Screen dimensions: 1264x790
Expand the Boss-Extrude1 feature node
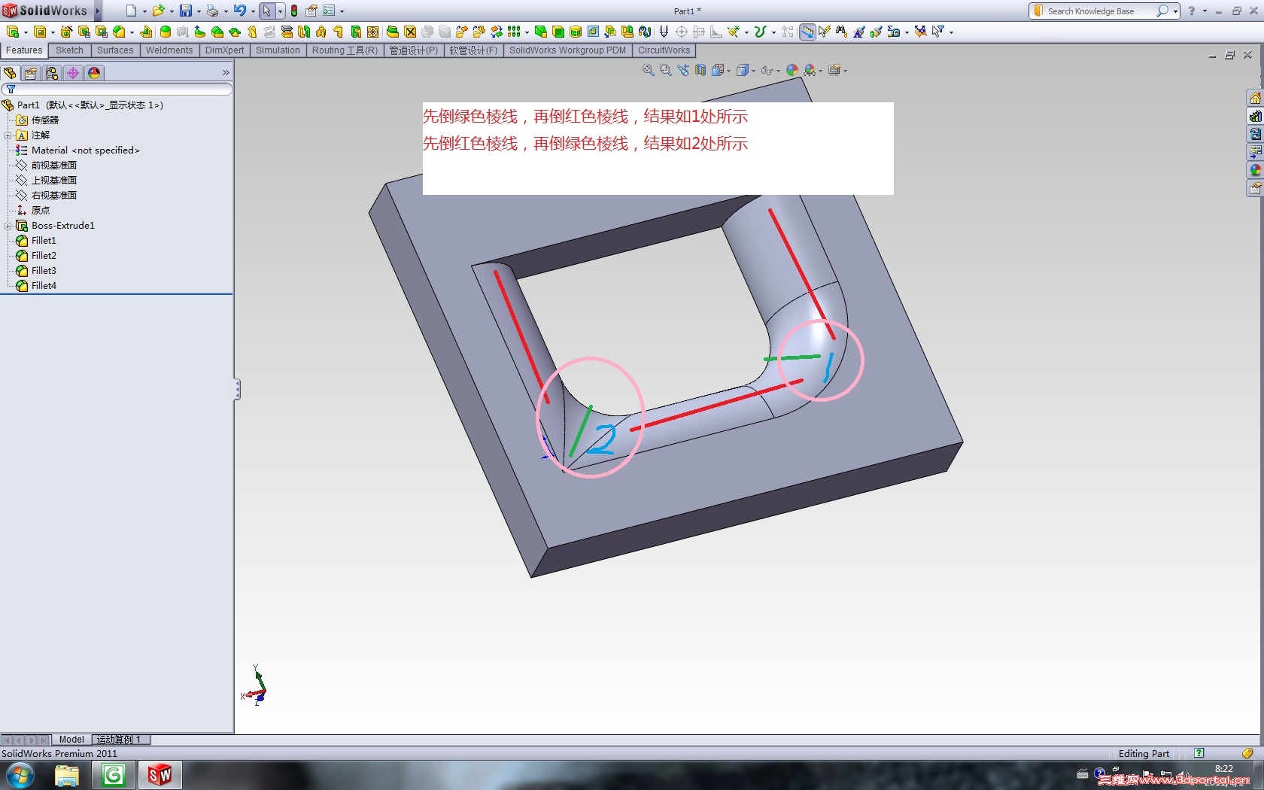click(x=8, y=226)
